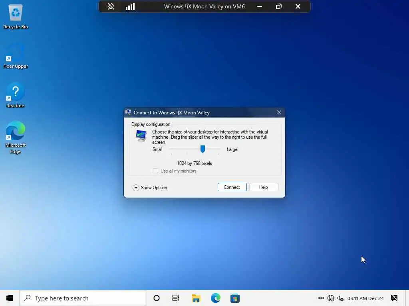Open the notification center icon
Image resolution: width=409 pixels, height=306 pixels.
(x=394, y=298)
